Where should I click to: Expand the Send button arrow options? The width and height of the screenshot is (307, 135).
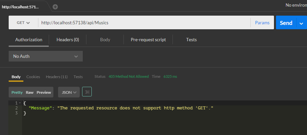(x=302, y=23)
